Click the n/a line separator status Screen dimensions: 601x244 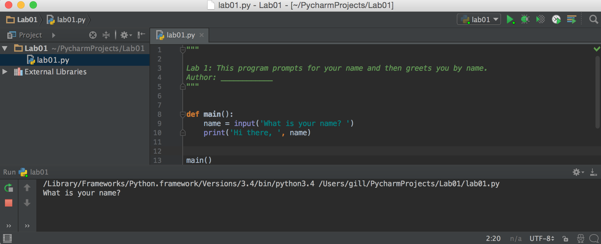(516, 238)
